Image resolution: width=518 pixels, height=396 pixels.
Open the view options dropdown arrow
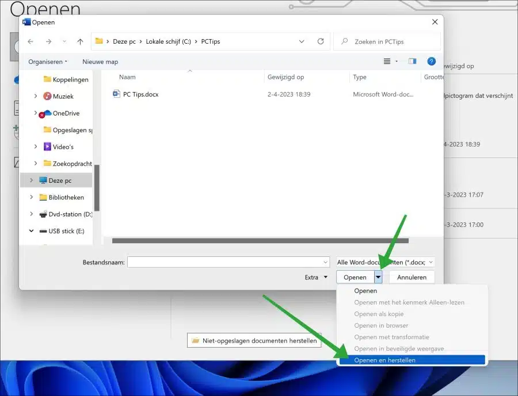[x=397, y=61]
